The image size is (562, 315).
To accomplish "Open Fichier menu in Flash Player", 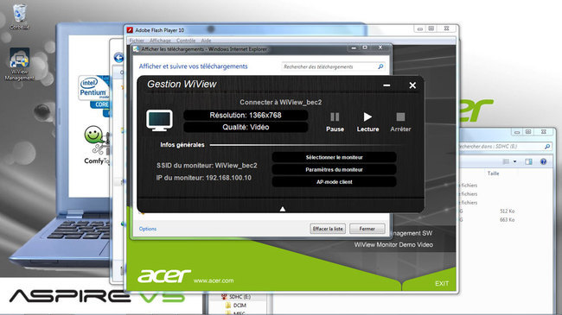I will click(137, 41).
